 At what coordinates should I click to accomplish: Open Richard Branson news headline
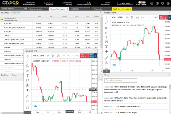pos(135,89)
